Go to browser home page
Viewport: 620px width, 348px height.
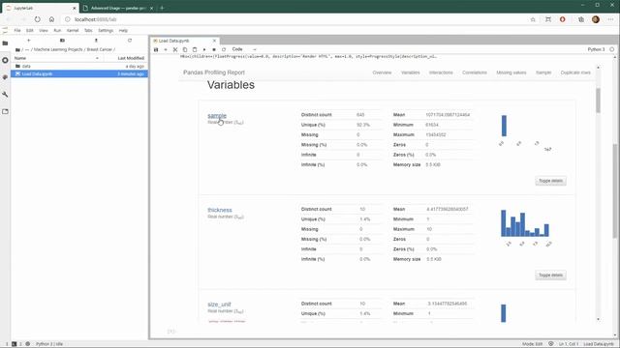(x=51, y=19)
